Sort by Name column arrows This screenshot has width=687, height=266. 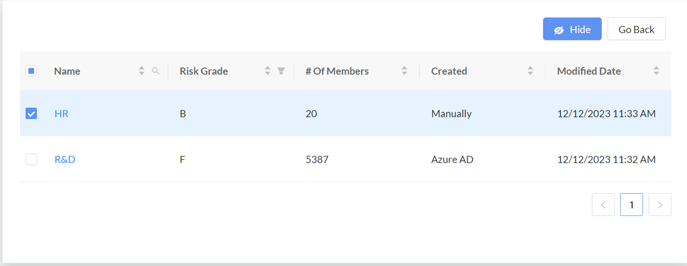tap(141, 71)
